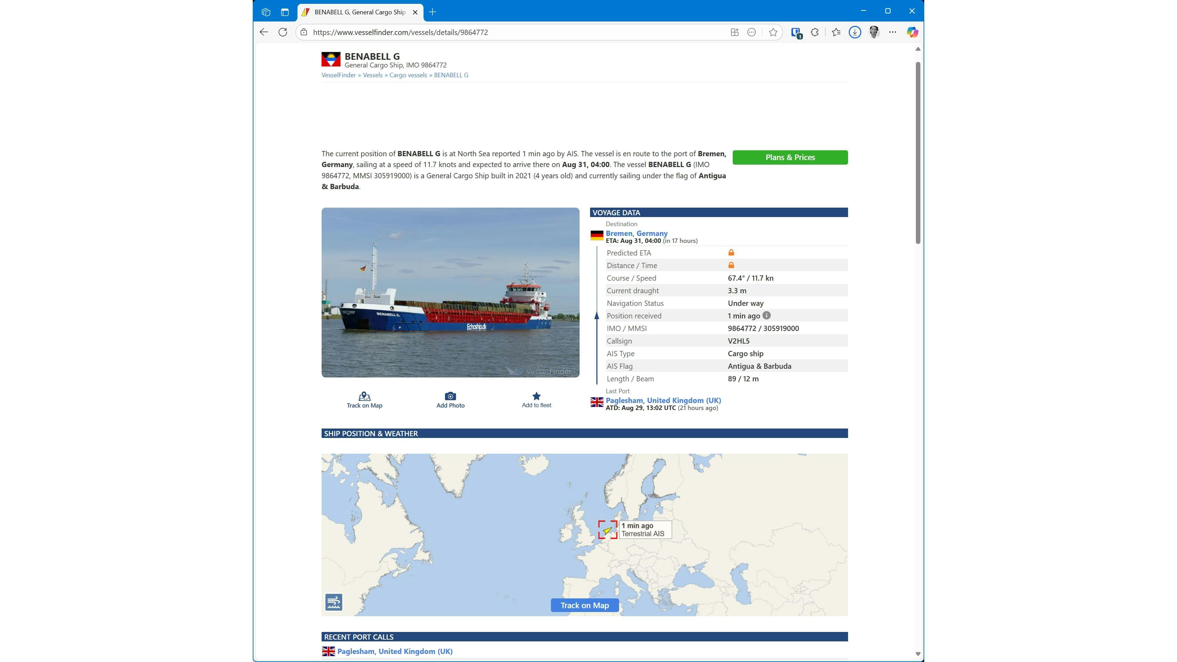Open the tab actions menu button
The image size is (1177, 662).
pyautogui.click(x=285, y=12)
